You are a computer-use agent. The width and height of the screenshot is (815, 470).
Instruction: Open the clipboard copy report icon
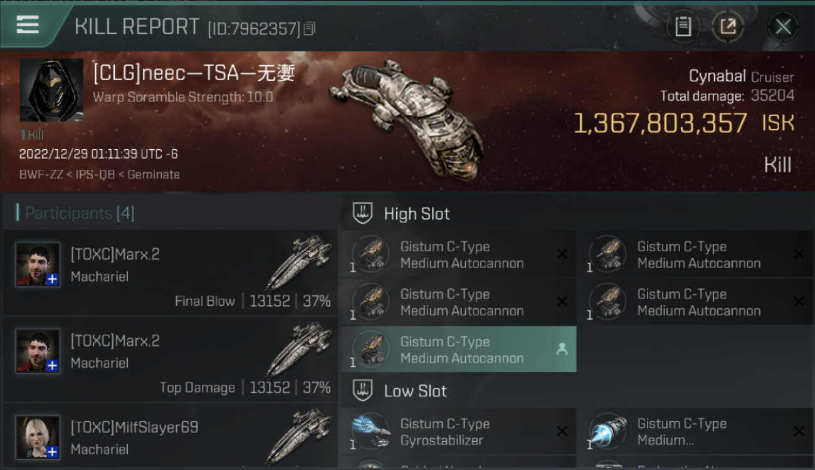click(x=683, y=27)
